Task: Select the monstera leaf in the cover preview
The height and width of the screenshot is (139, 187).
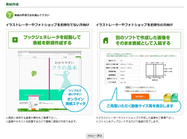Action: pyautogui.click(x=35, y=74)
